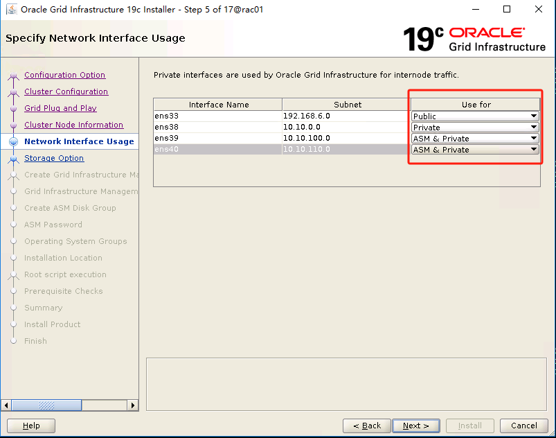Click Root script execution step entry
Screen dimensions: 556x438
tap(65, 274)
